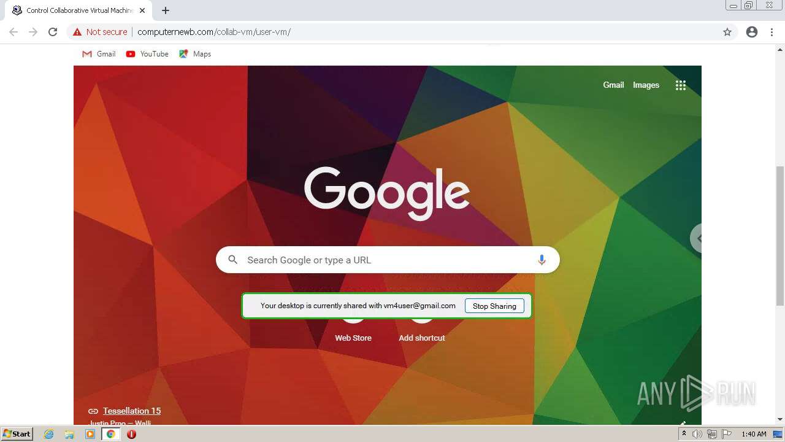Open Chrome three-dot menu
Image resolution: width=785 pixels, height=442 pixels.
[772, 32]
